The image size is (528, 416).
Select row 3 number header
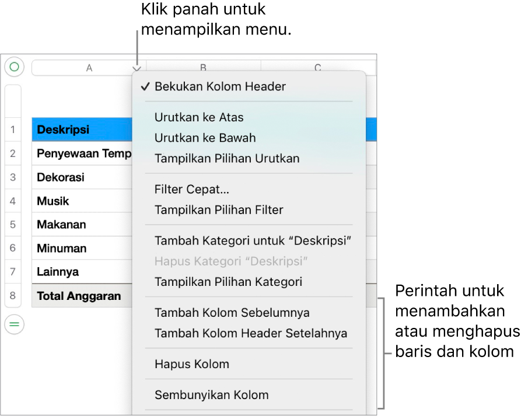[13, 177]
